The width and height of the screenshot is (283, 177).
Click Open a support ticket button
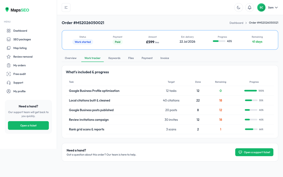pyautogui.click(x=254, y=152)
